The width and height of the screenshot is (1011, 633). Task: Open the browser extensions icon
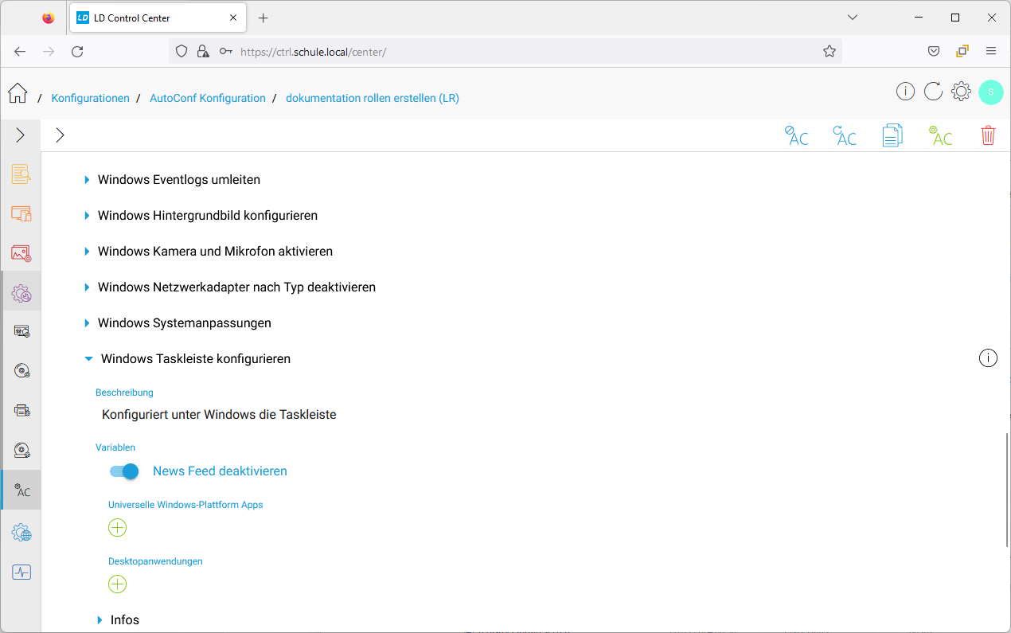(962, 51)
